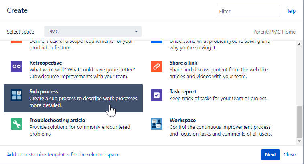Image resolution: width=304 pixels, height=164 pixels.
Task: Click the Next button
Action: click(270, 154)
